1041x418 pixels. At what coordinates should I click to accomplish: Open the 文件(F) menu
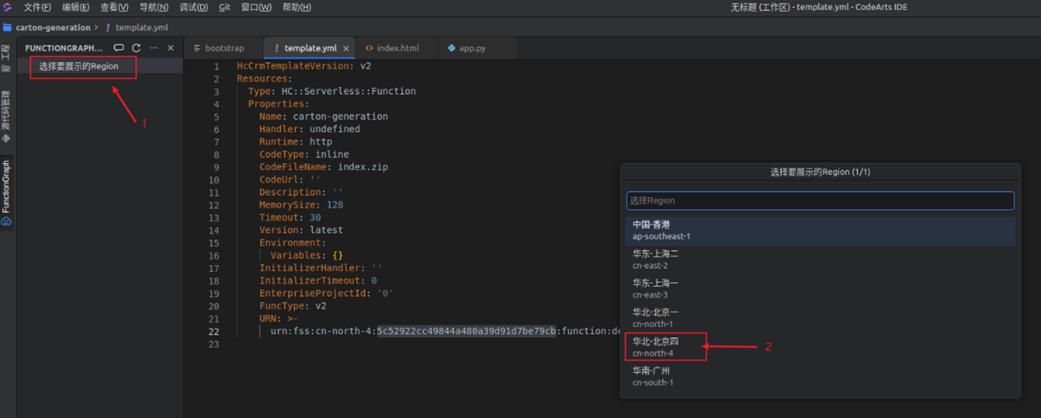pyautogui.click(x=37, y=7)
